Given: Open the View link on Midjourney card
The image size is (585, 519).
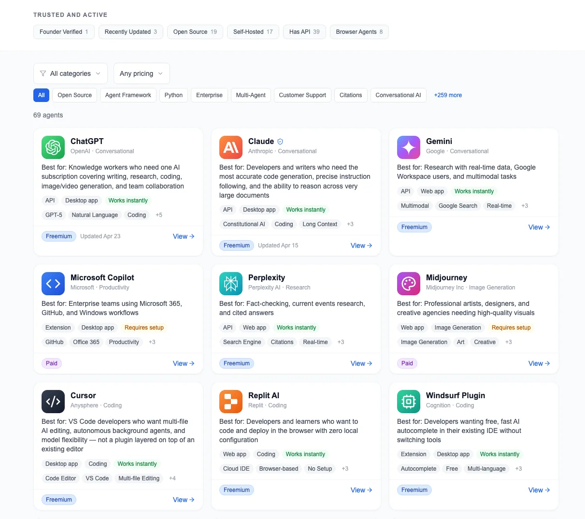Looking at the screenshot, I should 539,363.
